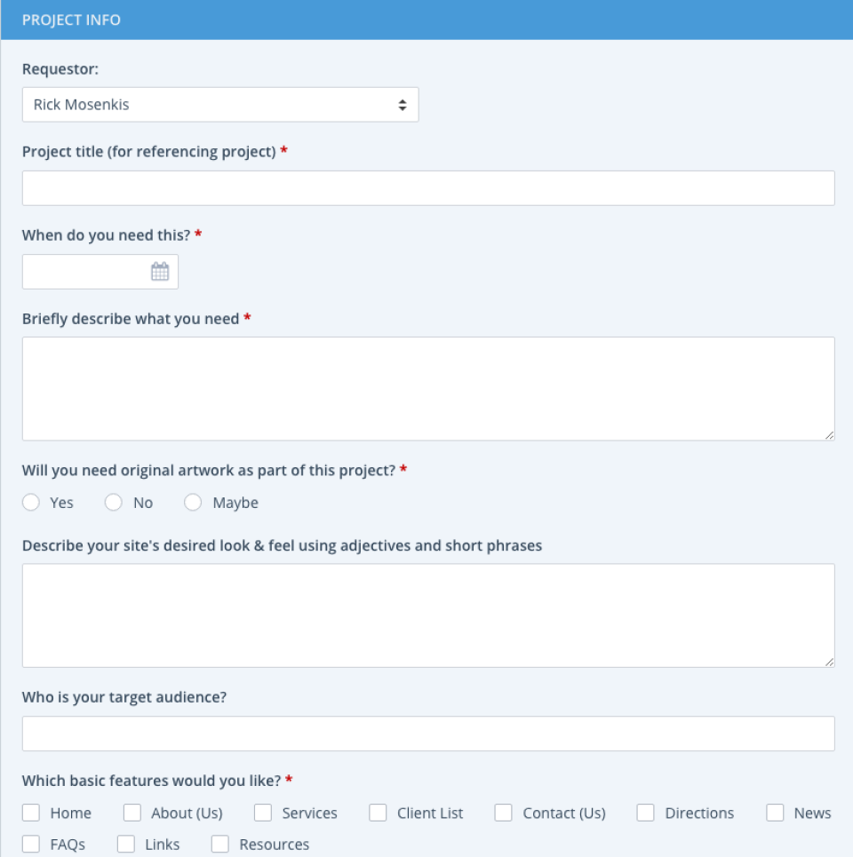
Task: Open the calendar date picker icon
Action: coord(160,272)
